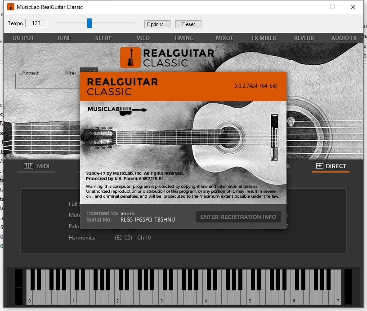Screen dimensions: 367x311
Task: Click the RealGuitar app icon in the title bar
Action: click(x=10, y=7)
